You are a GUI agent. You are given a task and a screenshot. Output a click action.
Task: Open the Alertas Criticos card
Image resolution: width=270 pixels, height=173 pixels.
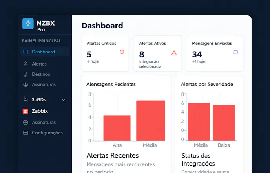(x=105, y=53)
